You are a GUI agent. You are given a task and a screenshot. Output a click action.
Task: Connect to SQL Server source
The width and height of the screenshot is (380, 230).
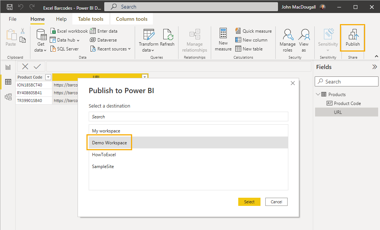[65, 49]
